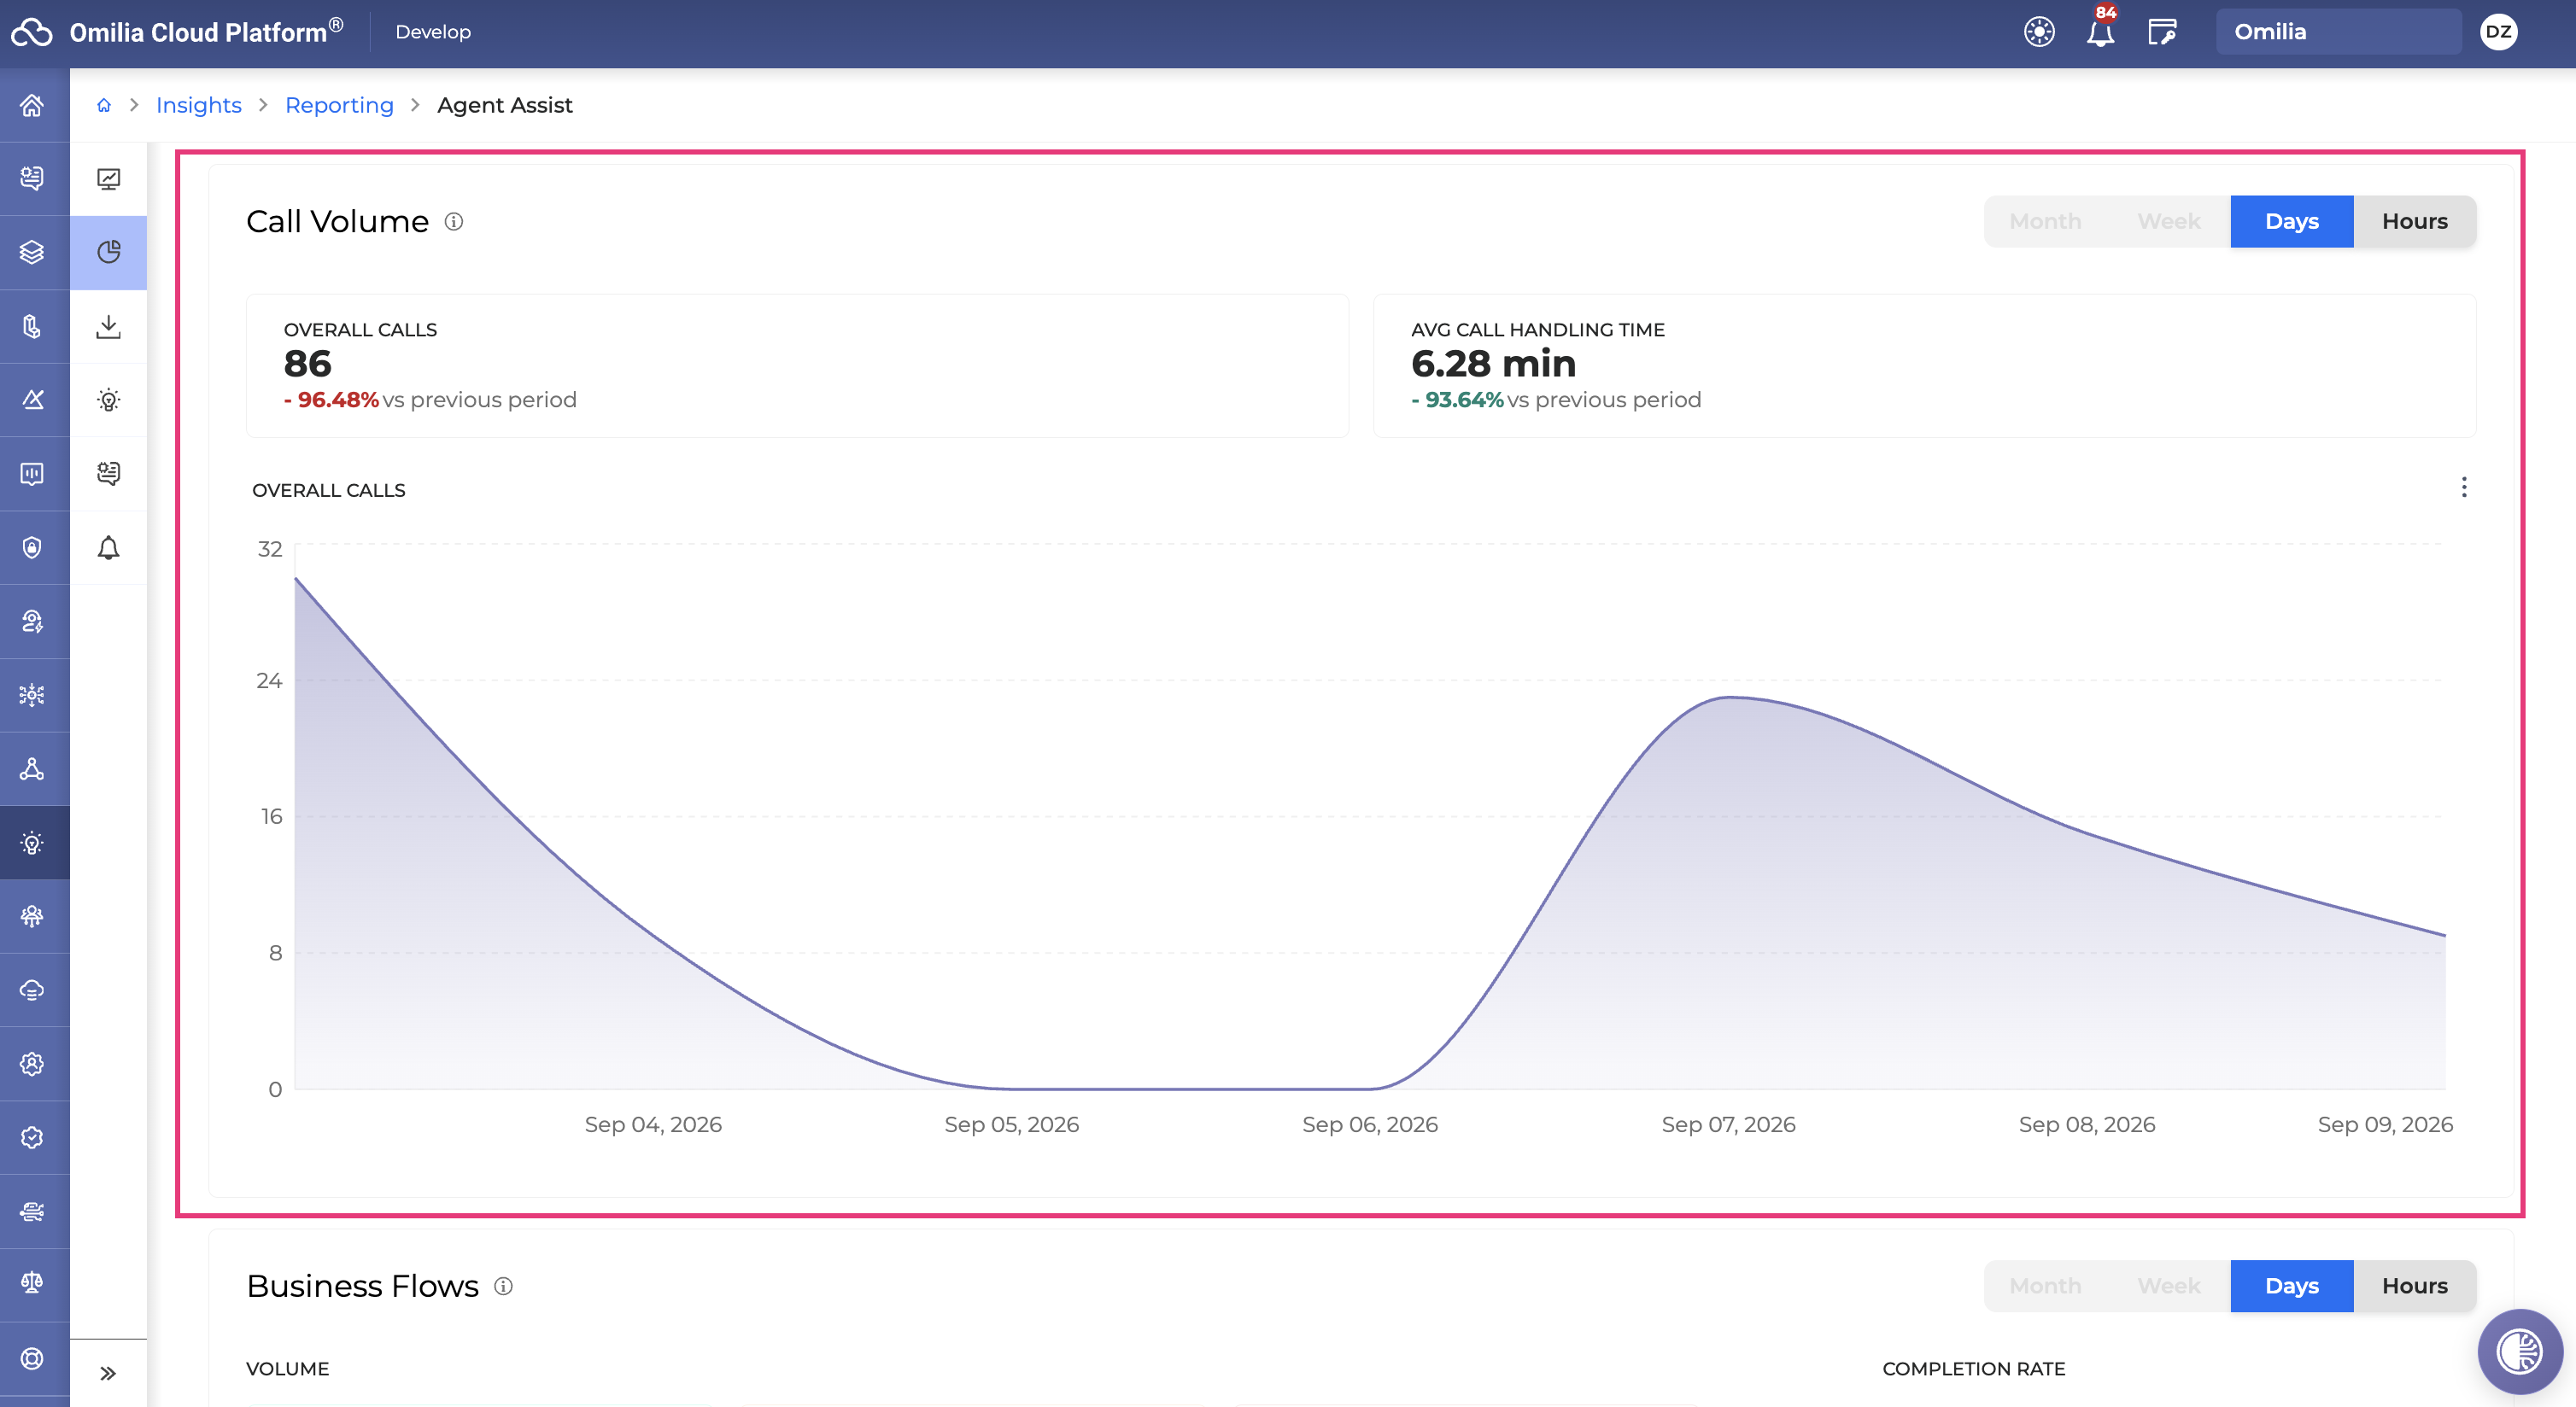2576x1407 pixels.
Task: Click the Develop environment label
Action: [x=433, y=32]
